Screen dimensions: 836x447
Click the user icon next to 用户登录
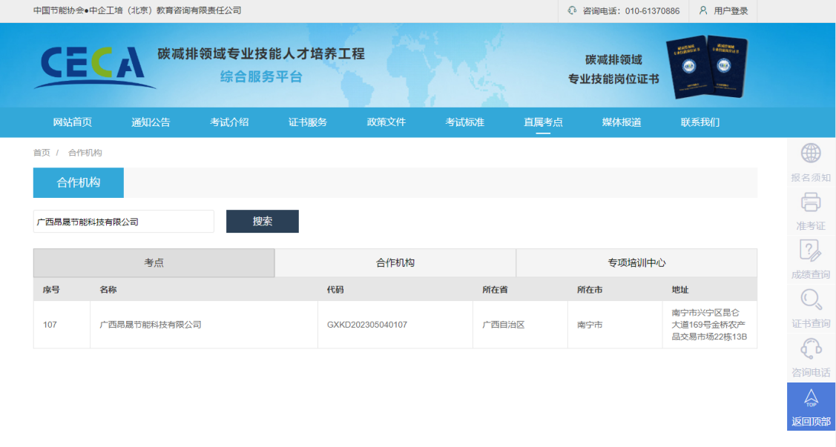[x=702, y=11]
